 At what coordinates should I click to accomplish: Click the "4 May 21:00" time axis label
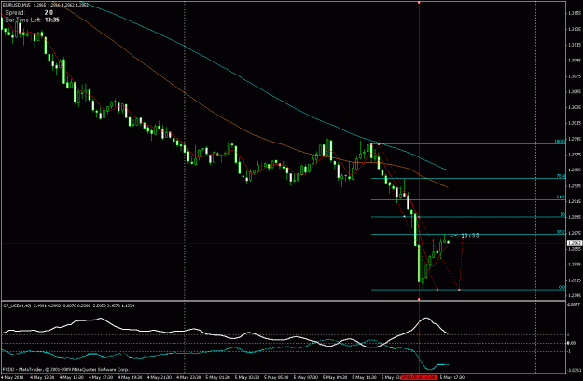tap(160, 377)
